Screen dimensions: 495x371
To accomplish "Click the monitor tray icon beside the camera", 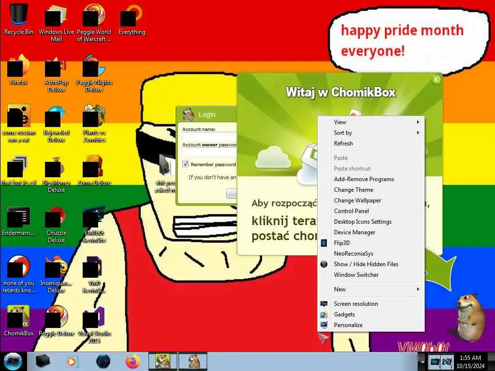I will (x=435, y=361).
